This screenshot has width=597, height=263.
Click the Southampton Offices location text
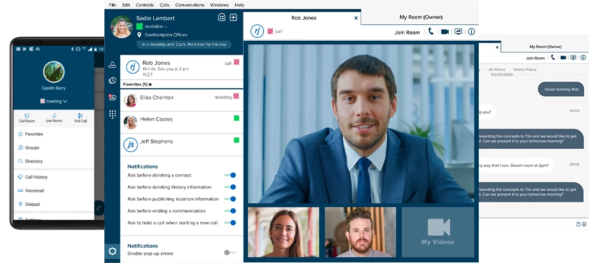[166, 35]
